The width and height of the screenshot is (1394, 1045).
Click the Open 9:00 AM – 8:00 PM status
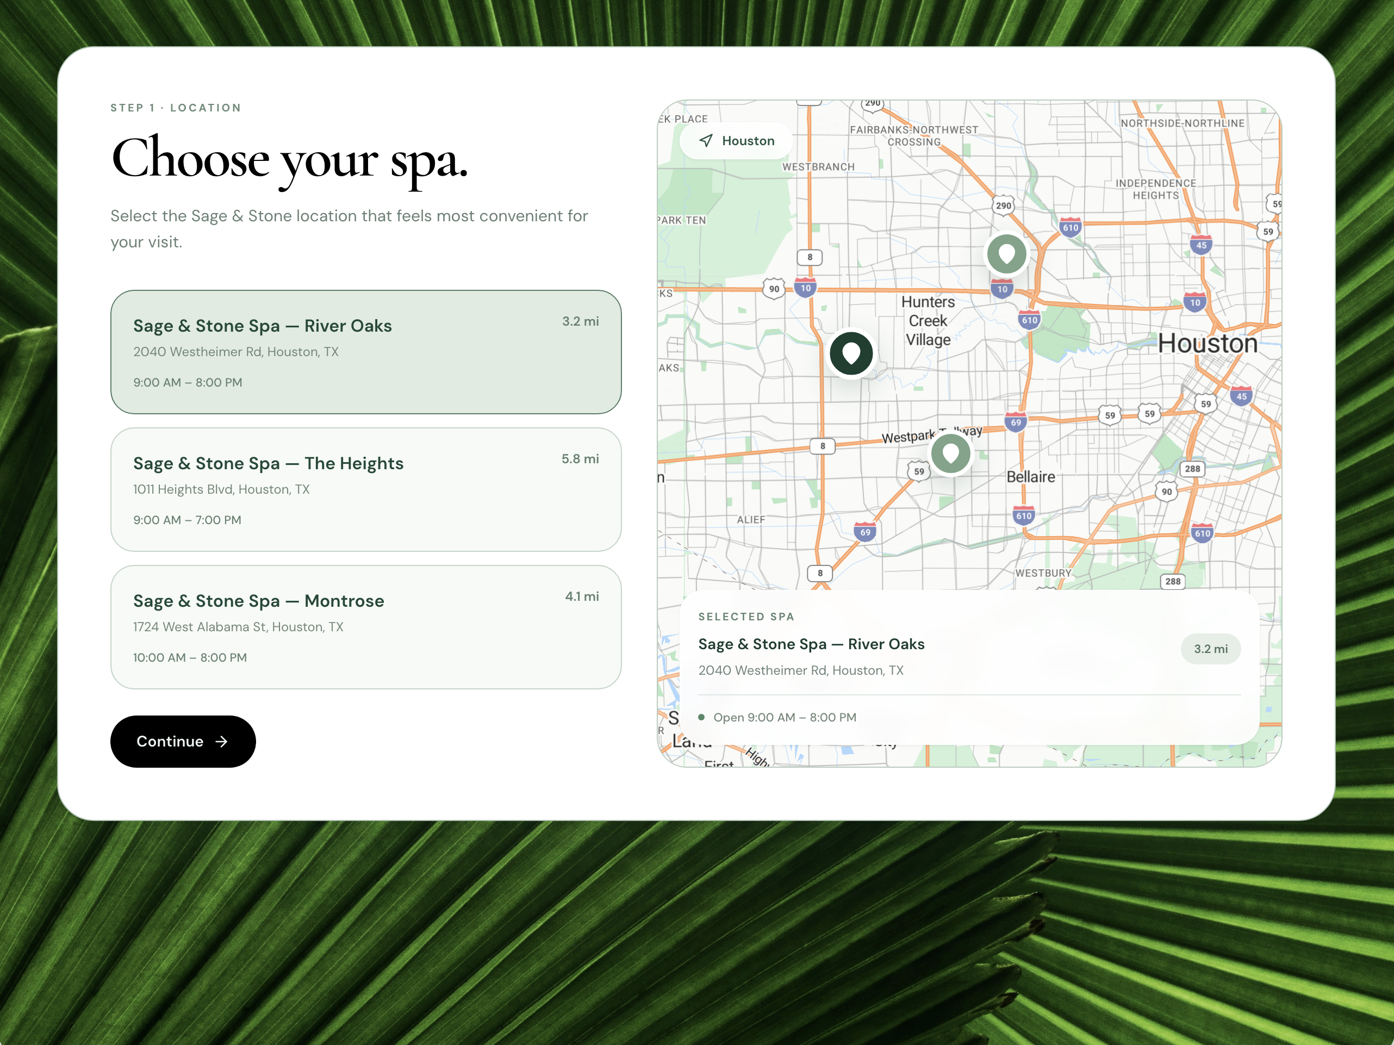(777, 717)
